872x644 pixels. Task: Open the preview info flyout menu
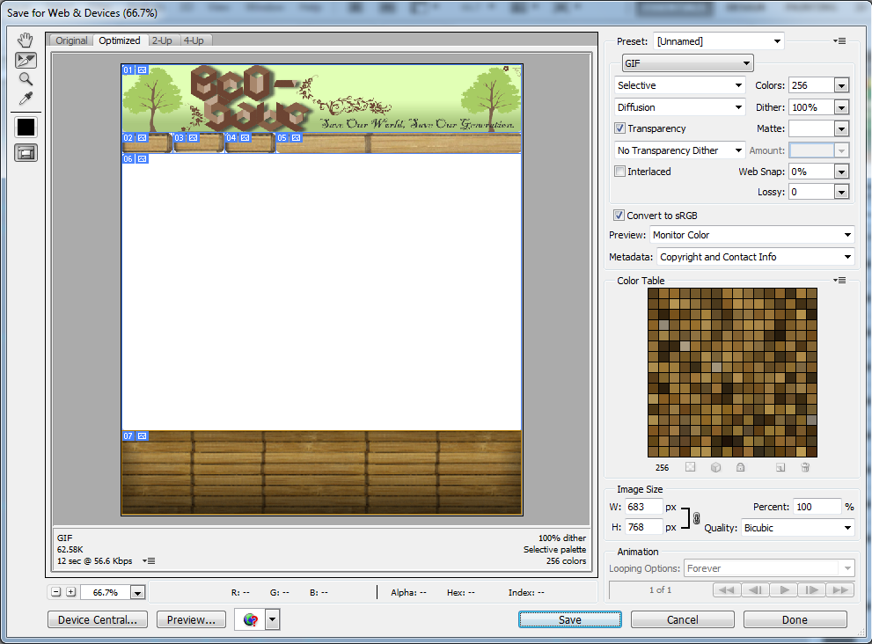[x=149, y=561]
